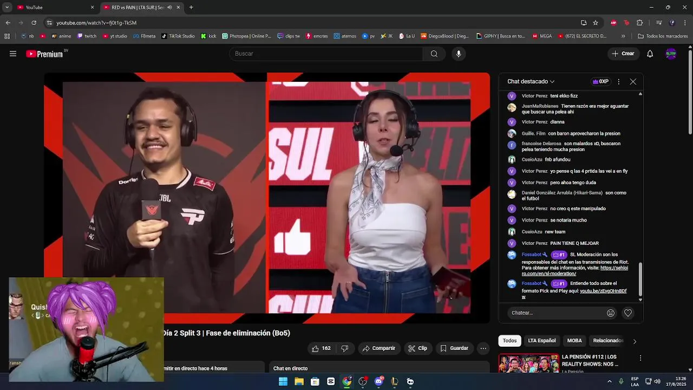Open the 0XP channel points badge
The image size is (693, 390).
(x=600, y=82)
